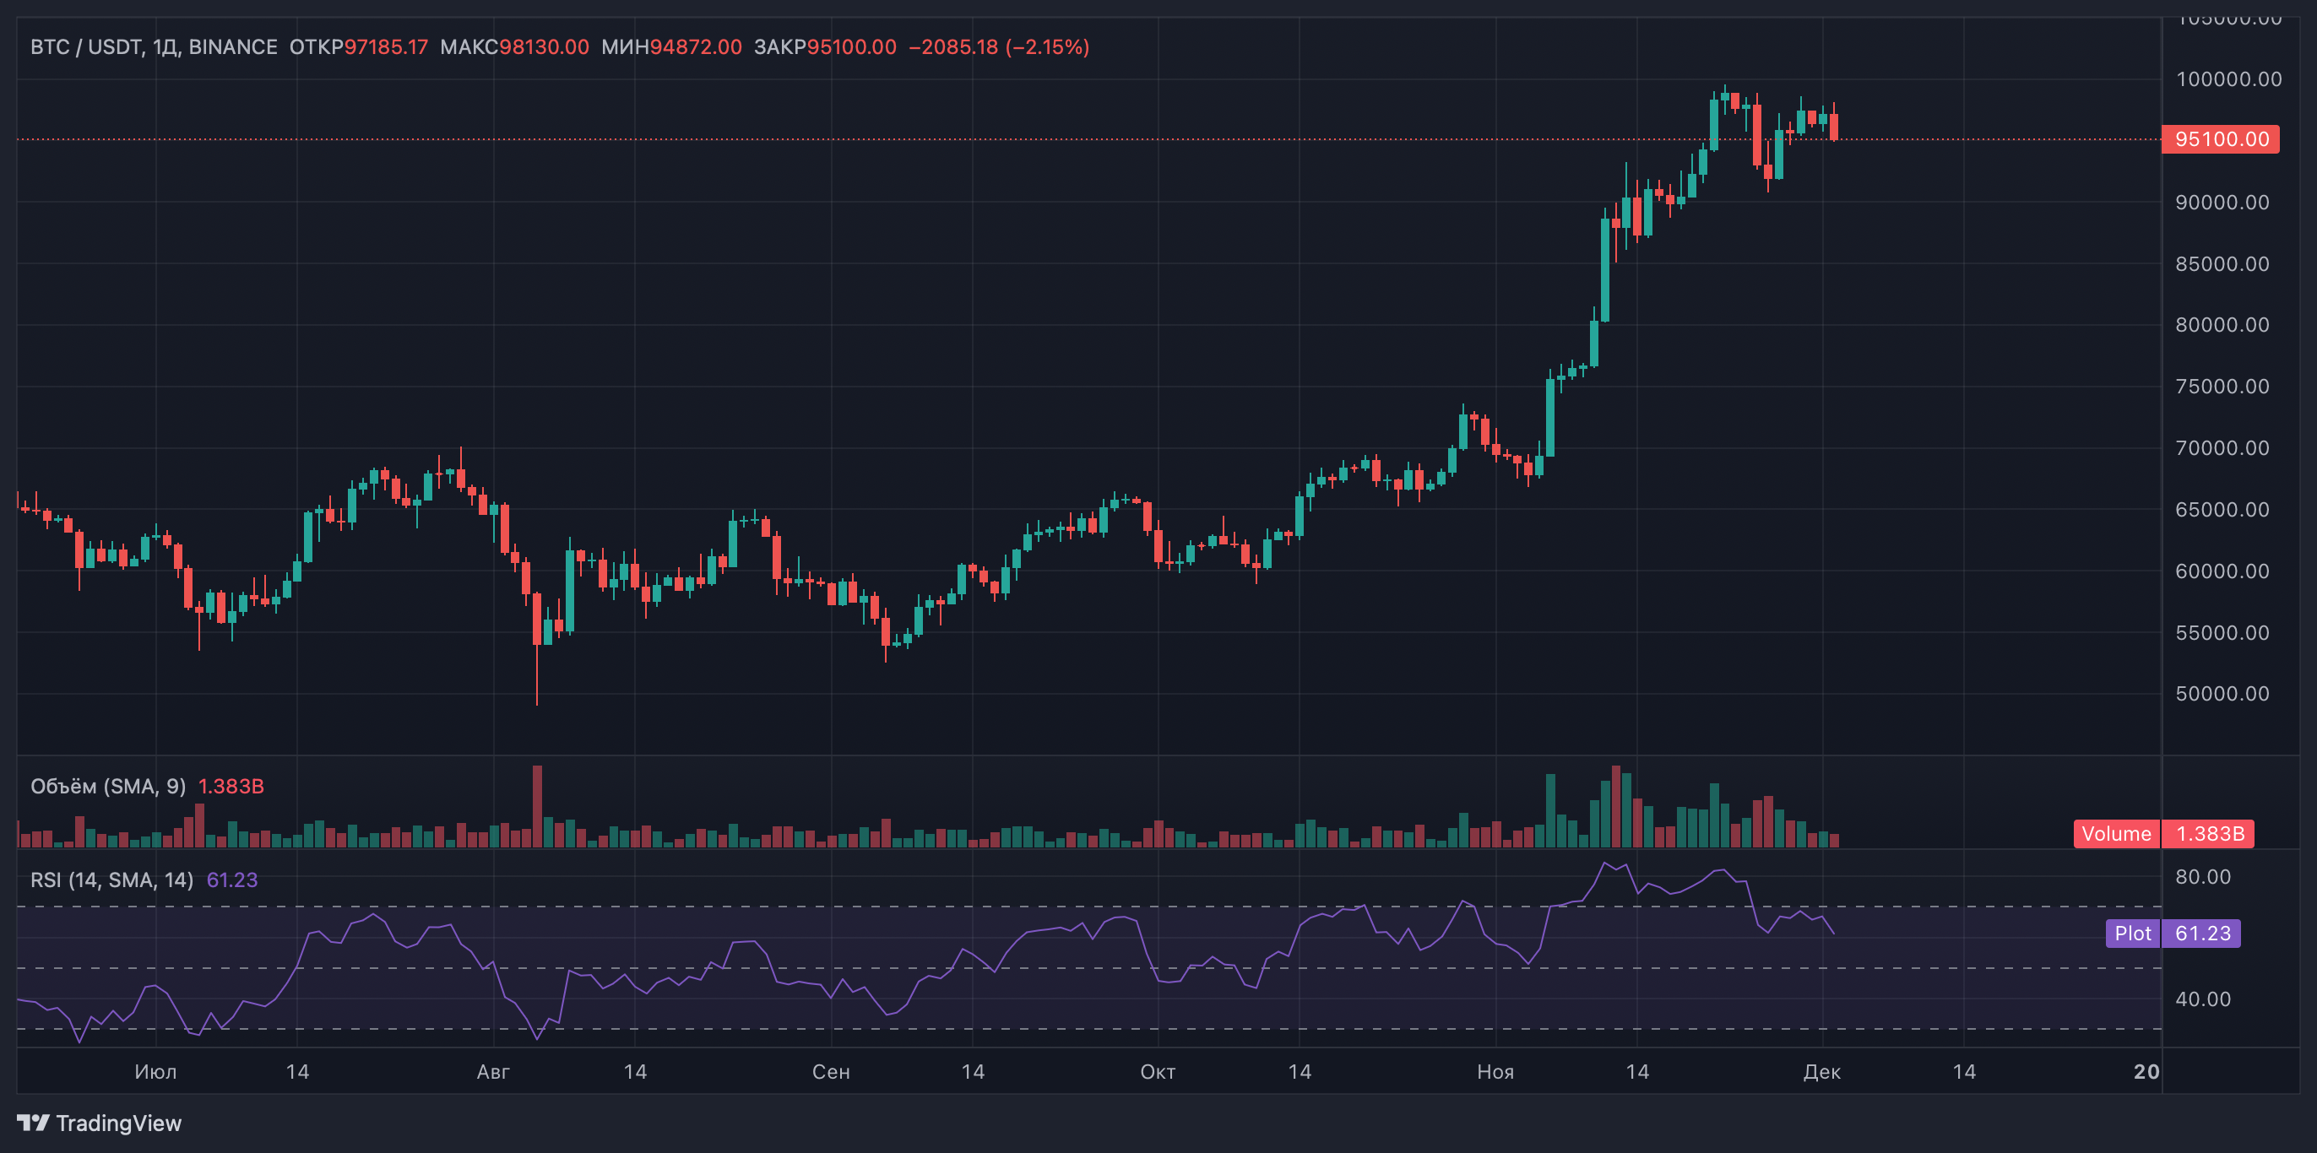Screen dimensions: 2317x1153
Task: Click the 75000.00 price axis label
Action: point(2222,386)
